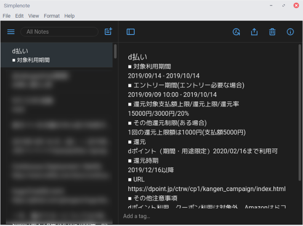Open the hamburger navigation menu
The image size is (303, 226).
(x=11, y=32)
